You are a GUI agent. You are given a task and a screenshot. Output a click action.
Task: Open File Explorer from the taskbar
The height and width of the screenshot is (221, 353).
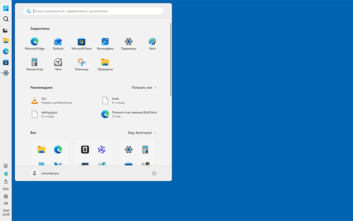click(x=6, y=41)
